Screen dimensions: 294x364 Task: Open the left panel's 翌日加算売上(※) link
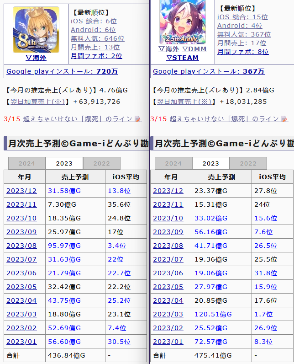click(x=37, y=102)
